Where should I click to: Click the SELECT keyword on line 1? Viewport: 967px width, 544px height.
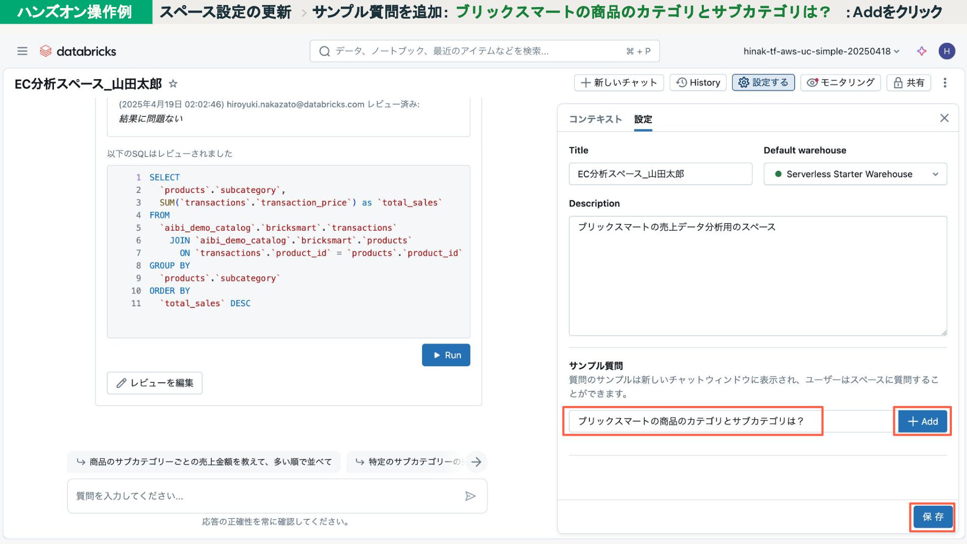coord(164,177)
